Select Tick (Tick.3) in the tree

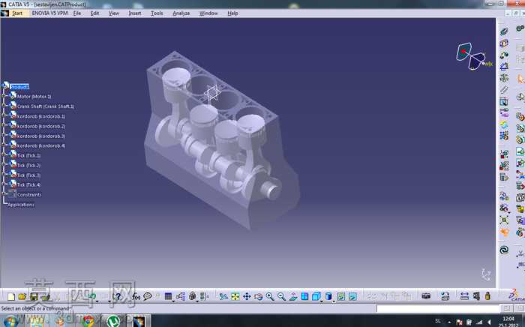(28, 175)
